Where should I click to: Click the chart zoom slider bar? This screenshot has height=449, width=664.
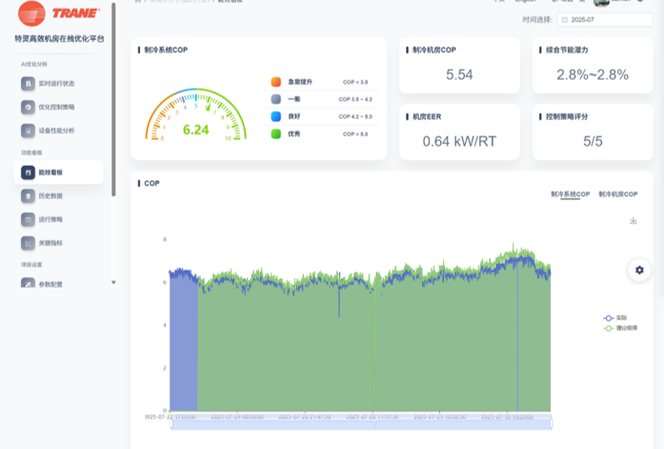click(361, 423)
